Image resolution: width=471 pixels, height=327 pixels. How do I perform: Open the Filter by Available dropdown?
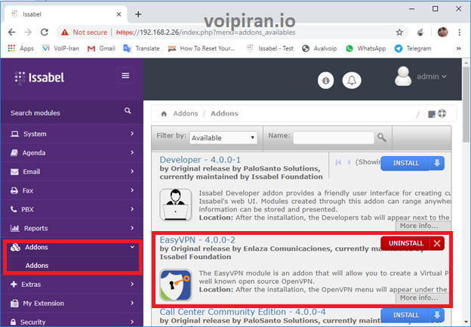(x=223, y=138)
